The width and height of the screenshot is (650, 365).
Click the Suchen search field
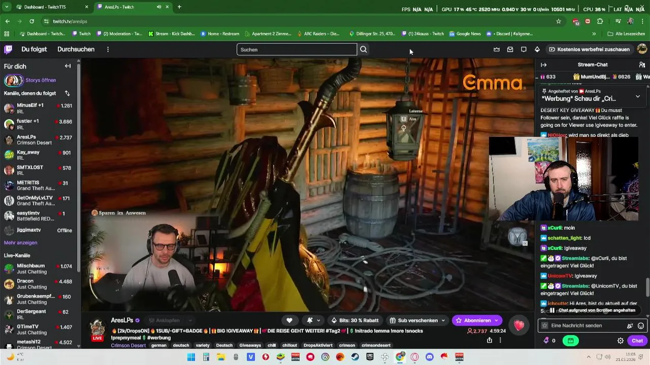point(297,49)
